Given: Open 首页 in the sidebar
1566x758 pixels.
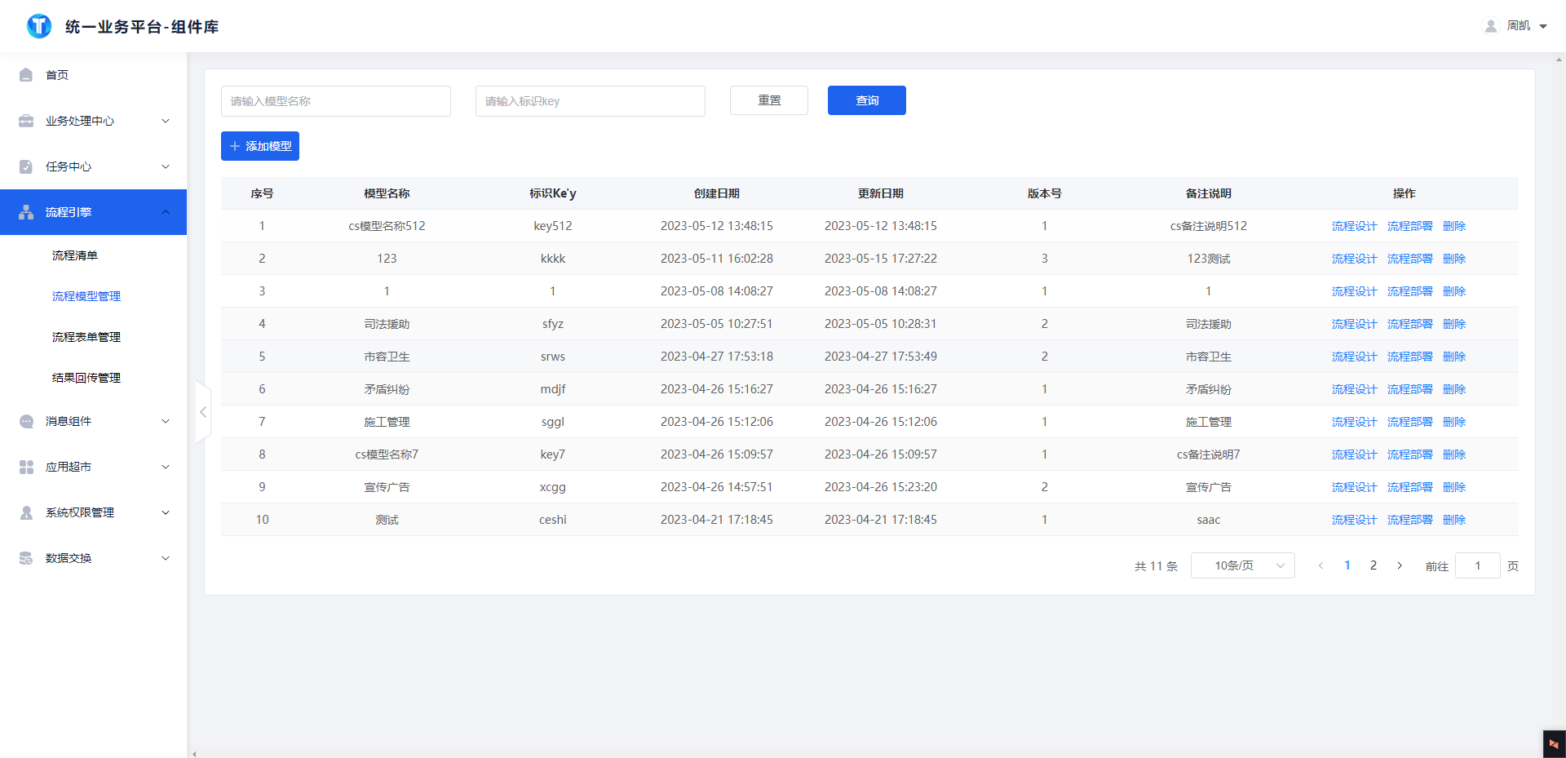Looking at the screenshot, I should (94, 75).
